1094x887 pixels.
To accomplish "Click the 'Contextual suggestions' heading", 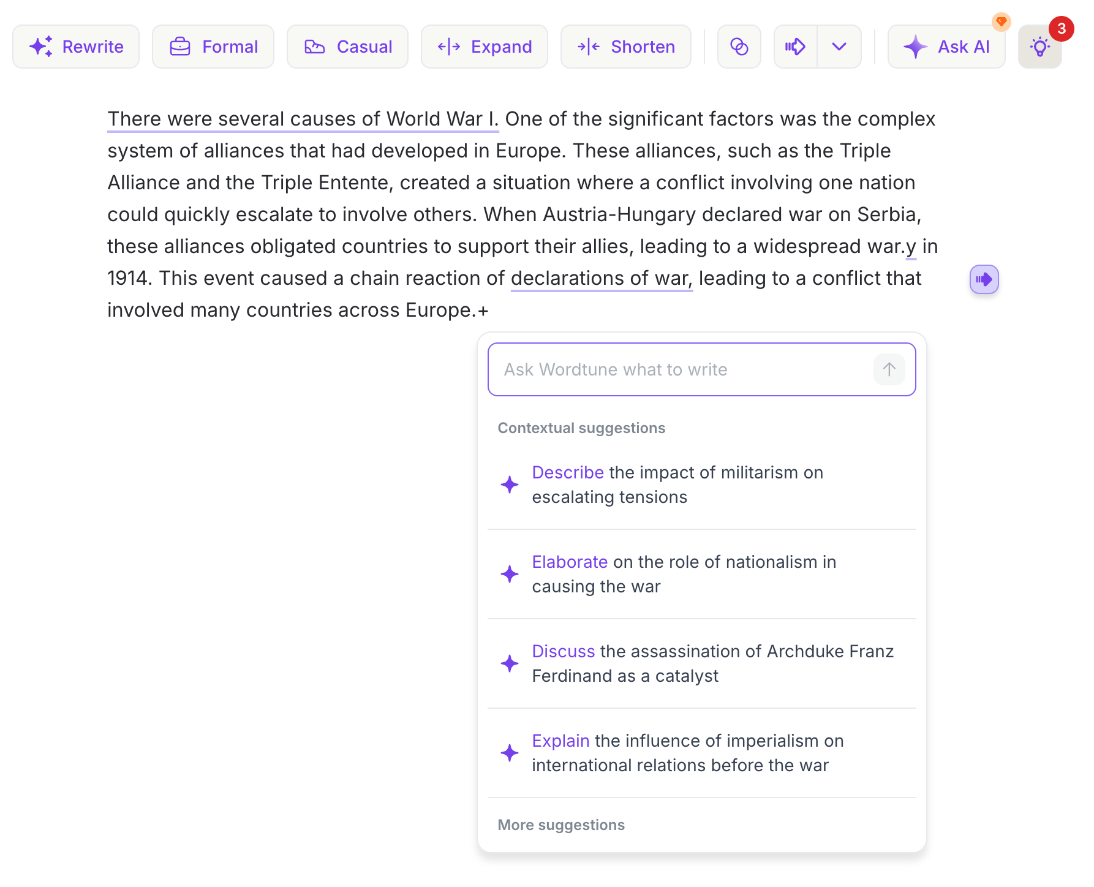I will 581,428.
